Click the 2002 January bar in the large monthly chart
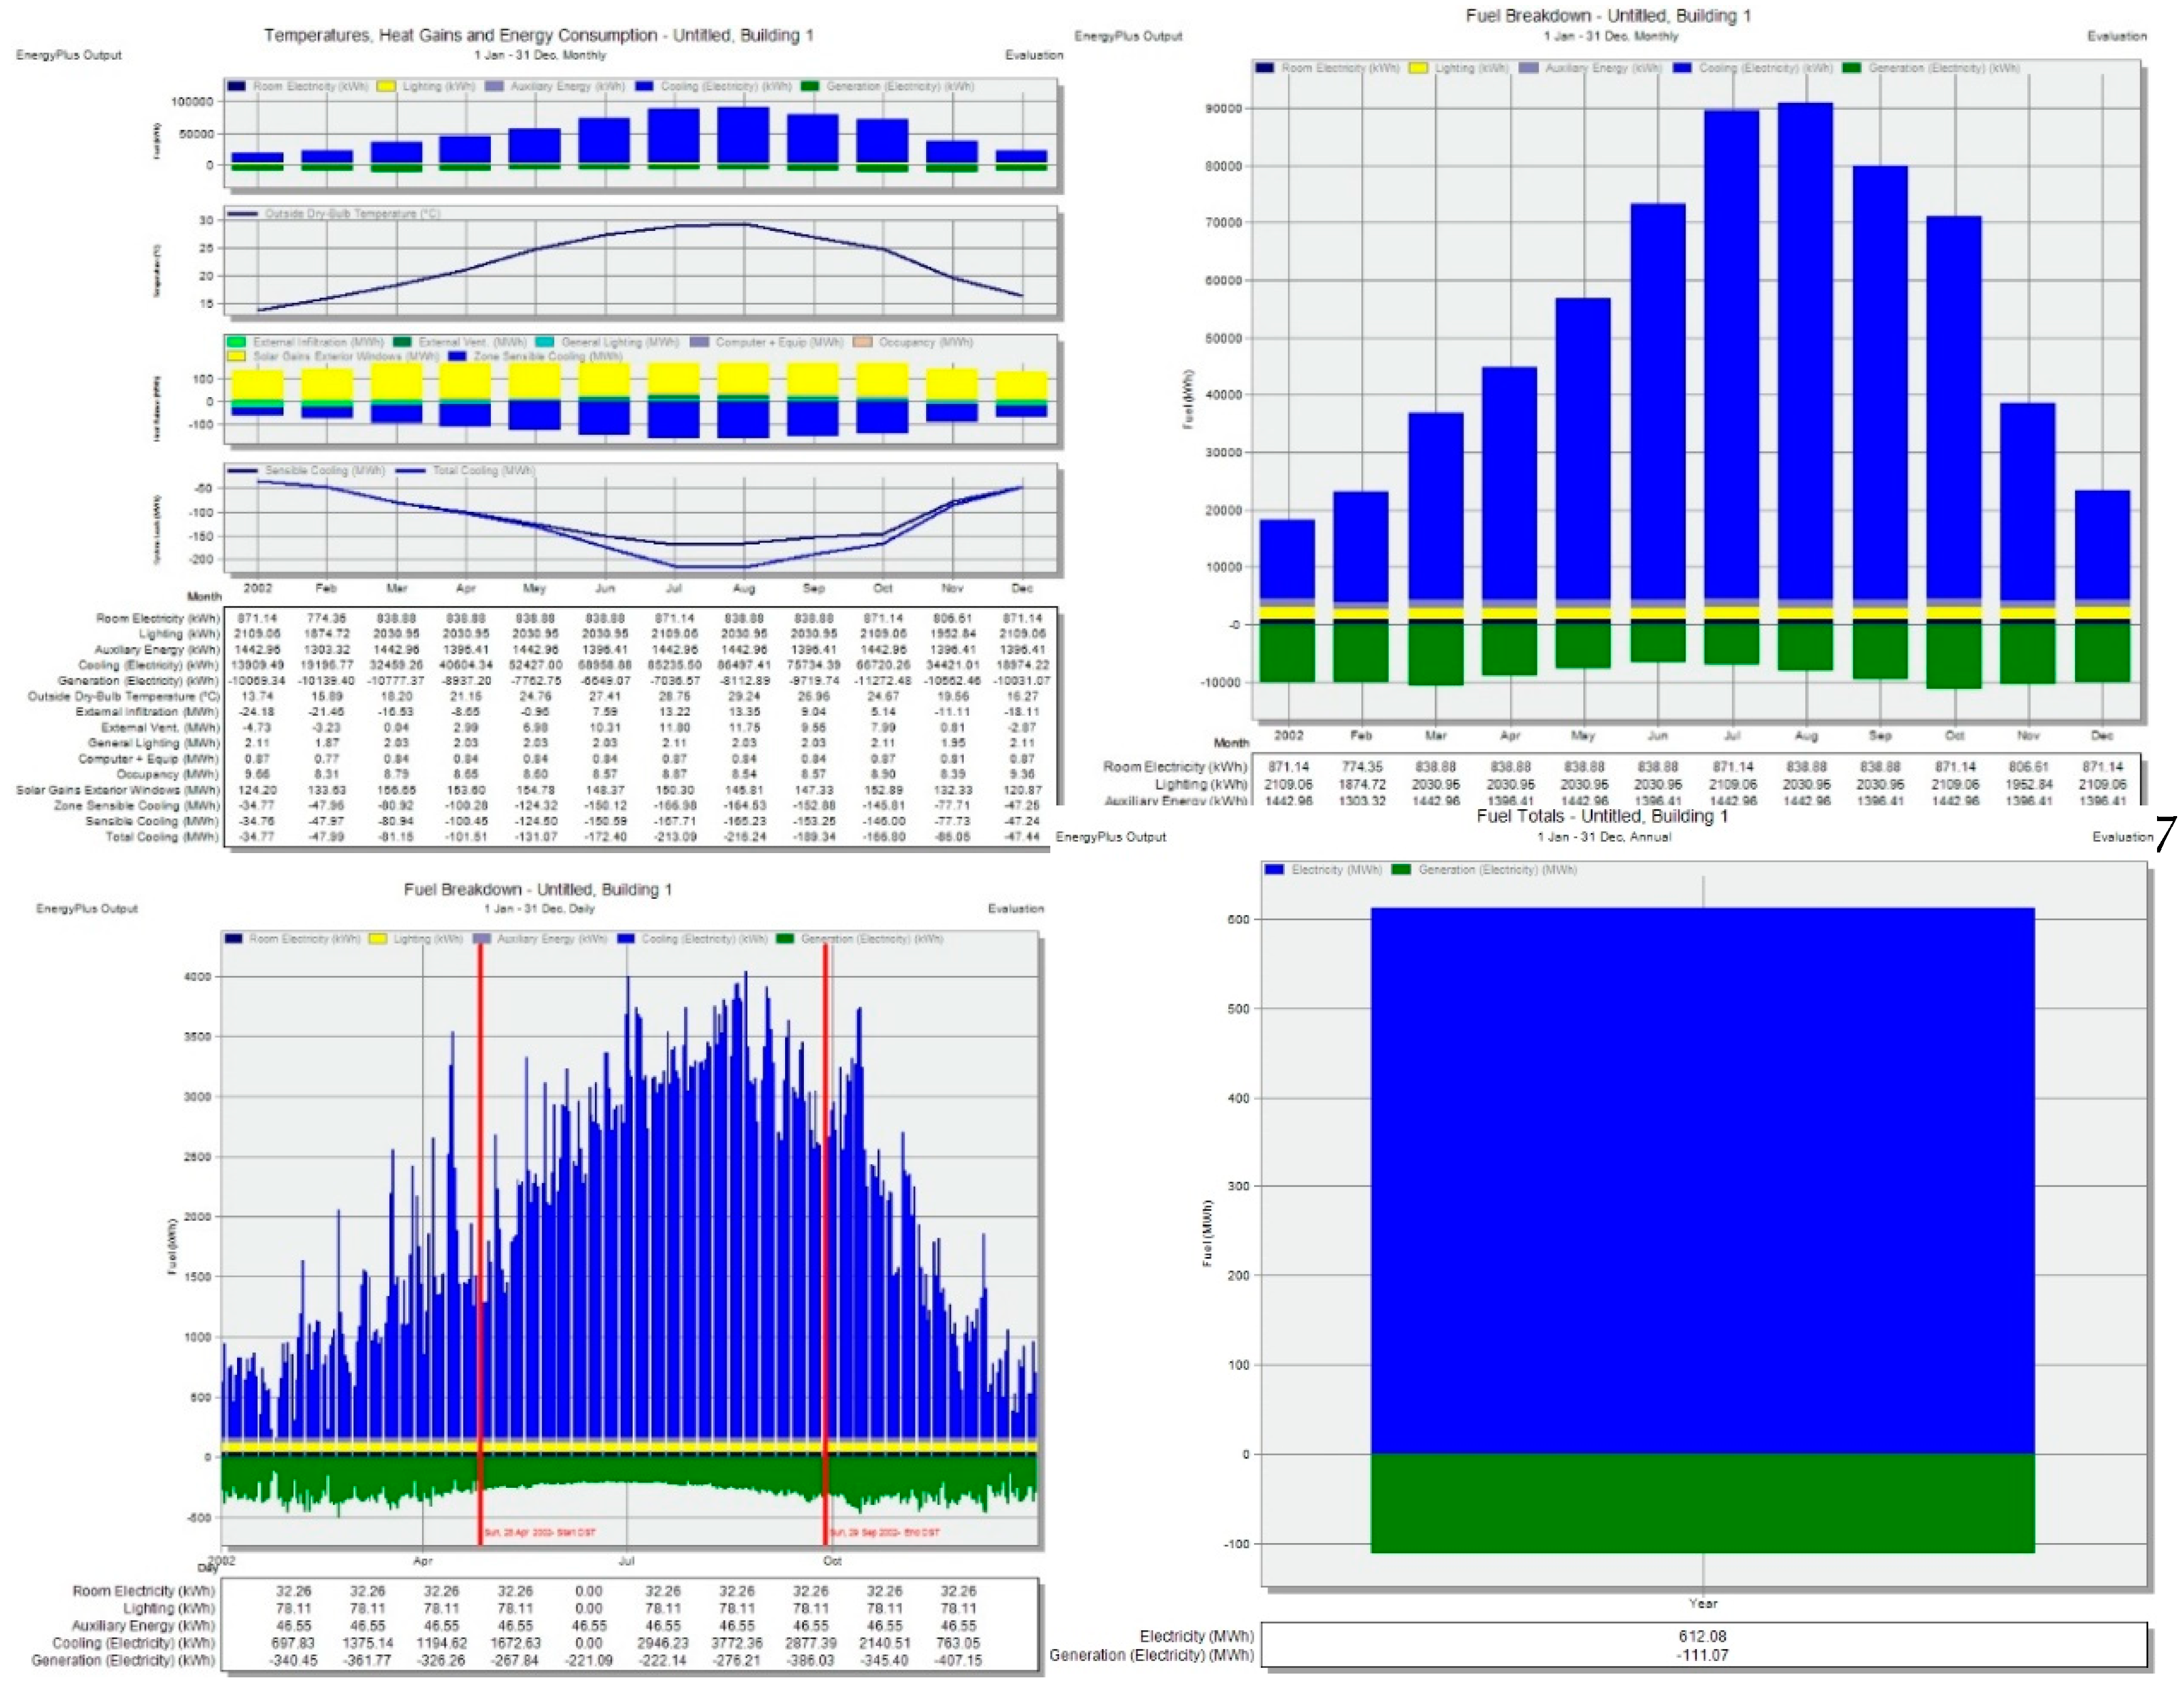 pyautogui.click(x=1287, y=560)
